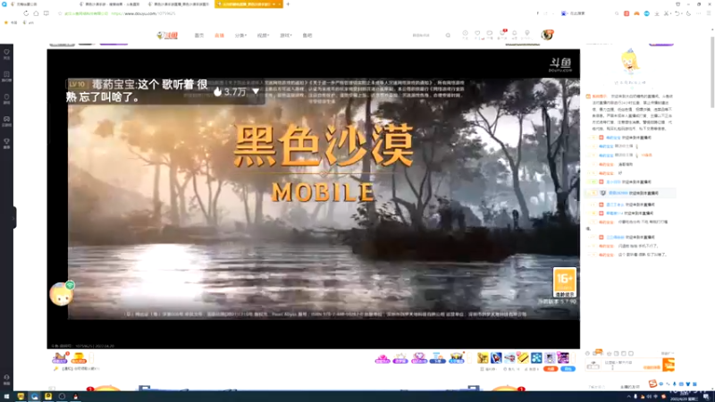Image resolution: width=715 pixels, height=402 pixels.
Task: Click the 16+ age rating badge
Action: (565, 282)
